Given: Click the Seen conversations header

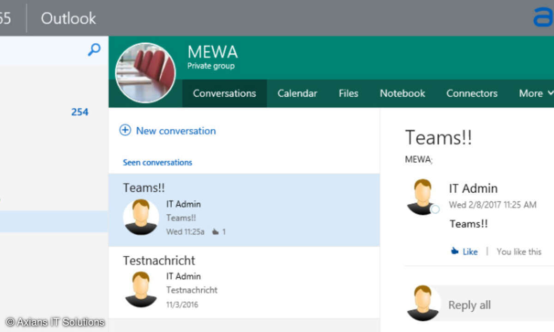Looking at the screenshot, I should tap(157, 162).
